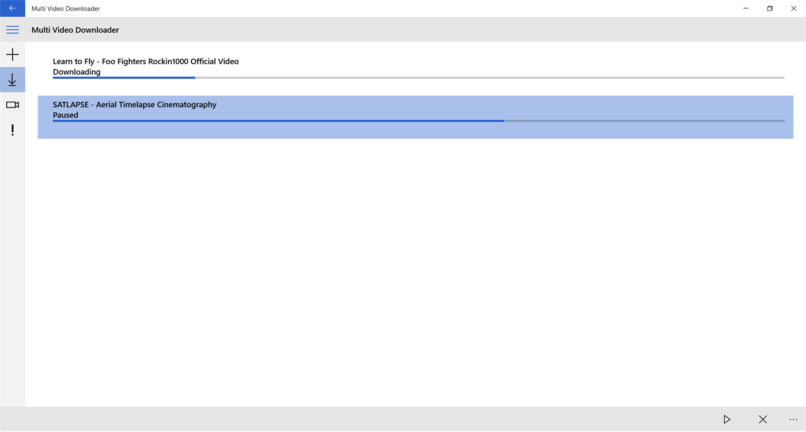Image resolution: width=806 pixels, height=432 pixels.
Task: Click the Downloading status label
Action: tap(77, 71)
